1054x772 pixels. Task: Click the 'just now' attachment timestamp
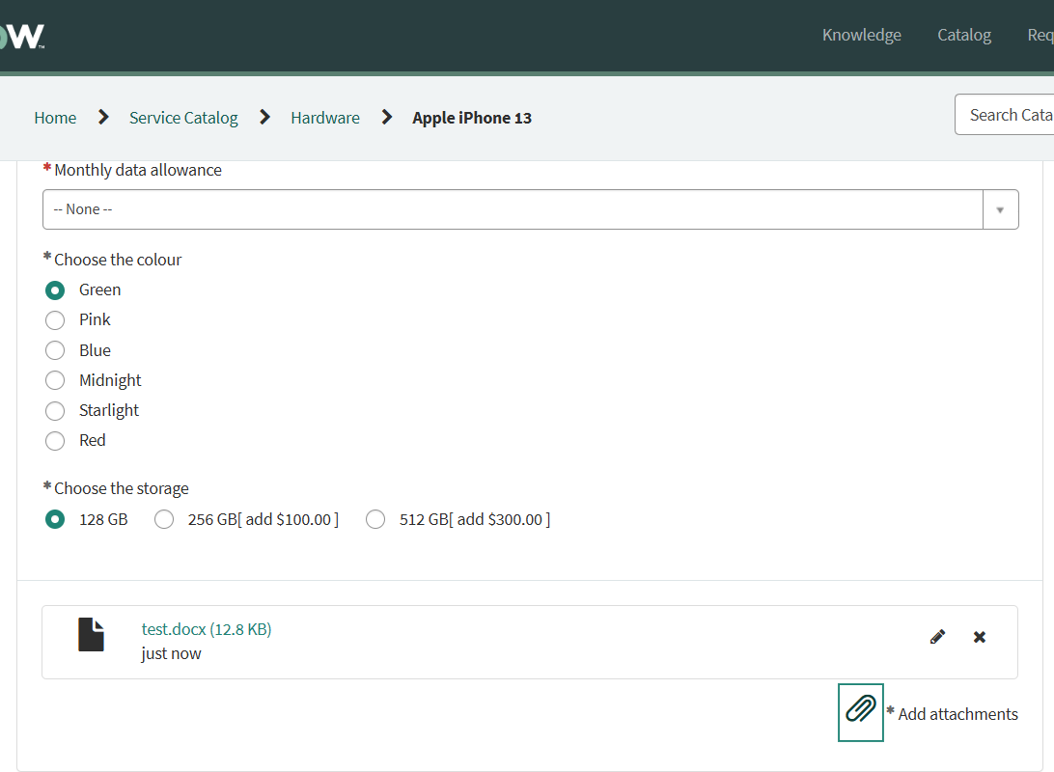tap(171, 653)
